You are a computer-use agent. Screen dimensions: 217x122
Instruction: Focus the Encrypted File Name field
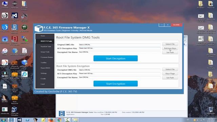click(120, 77)
